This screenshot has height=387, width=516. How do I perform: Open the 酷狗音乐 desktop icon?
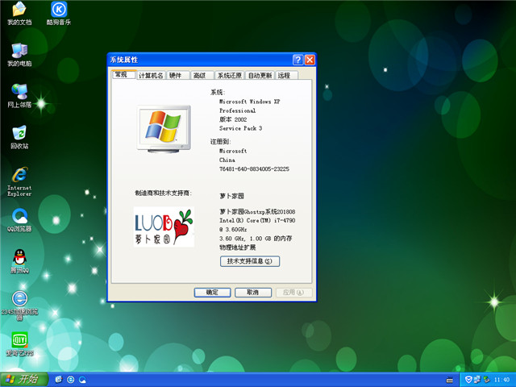(x=59, y=13)
